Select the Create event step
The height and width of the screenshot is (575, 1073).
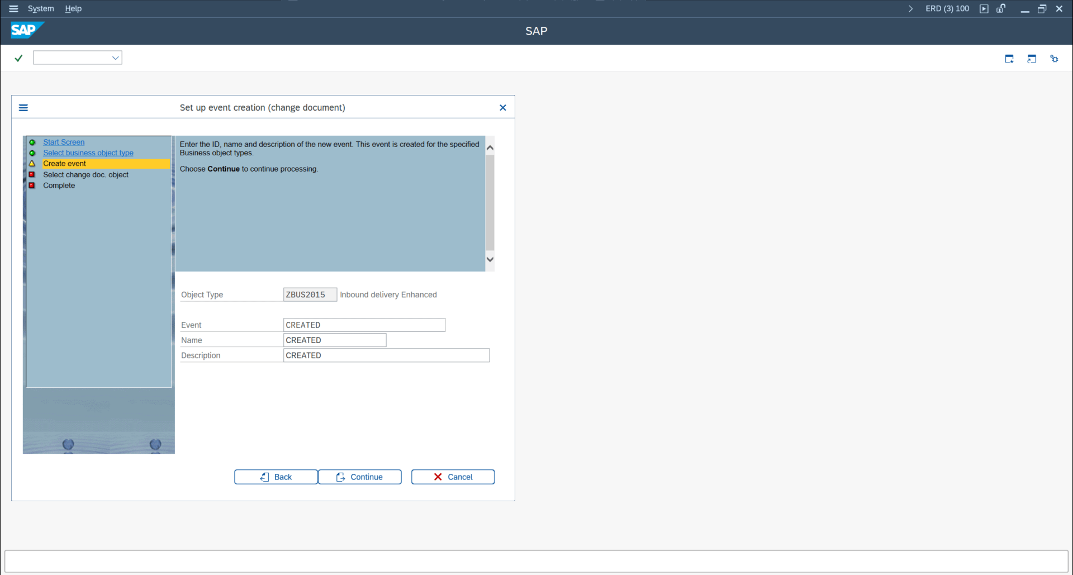(x=105, y=164)
